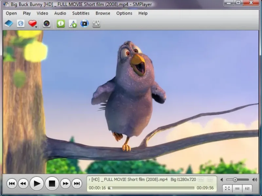The width and height of the screenshot is (262, 196).
Task: Open the Options menu
Action: pos(124,13)
